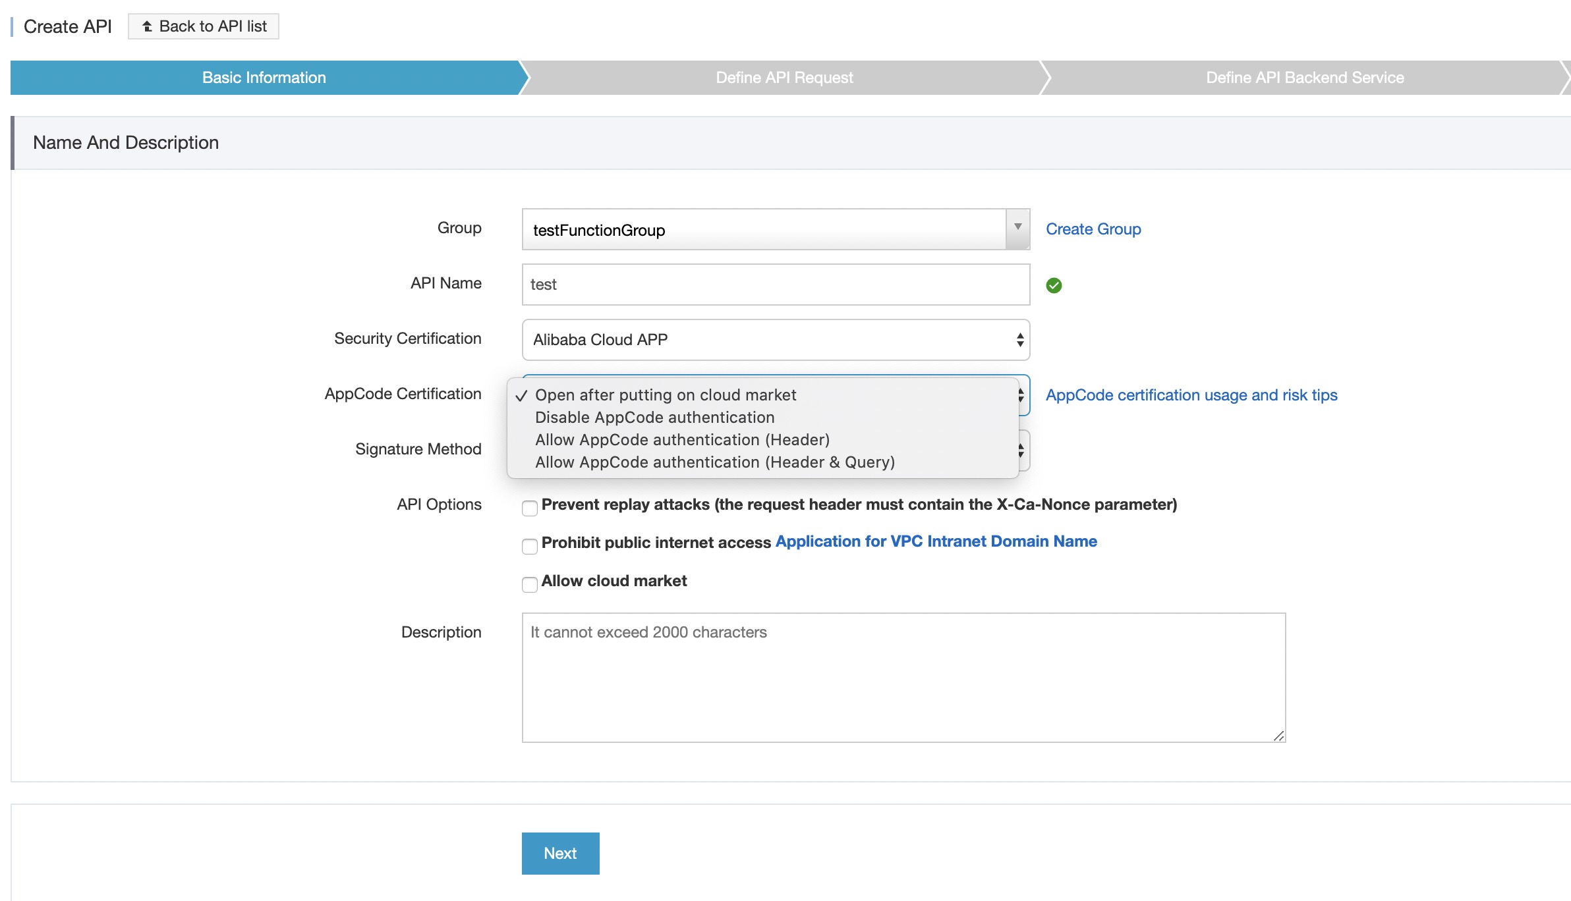This screenshot has height=901, width=1571.
Task: Click the Security Certification label
Action: (407, 339)
